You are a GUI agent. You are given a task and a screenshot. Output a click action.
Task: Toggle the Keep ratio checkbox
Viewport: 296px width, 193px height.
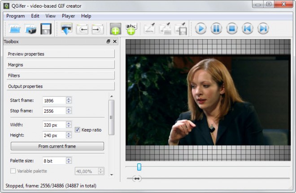tap(77, 130)
